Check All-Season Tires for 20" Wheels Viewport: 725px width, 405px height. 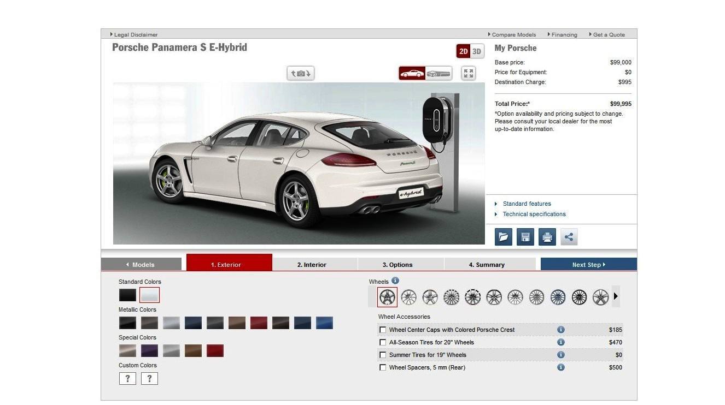tap(383, 342)
